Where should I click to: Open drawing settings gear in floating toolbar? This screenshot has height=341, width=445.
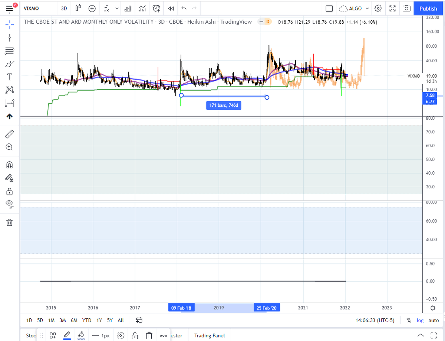(121, 335)
